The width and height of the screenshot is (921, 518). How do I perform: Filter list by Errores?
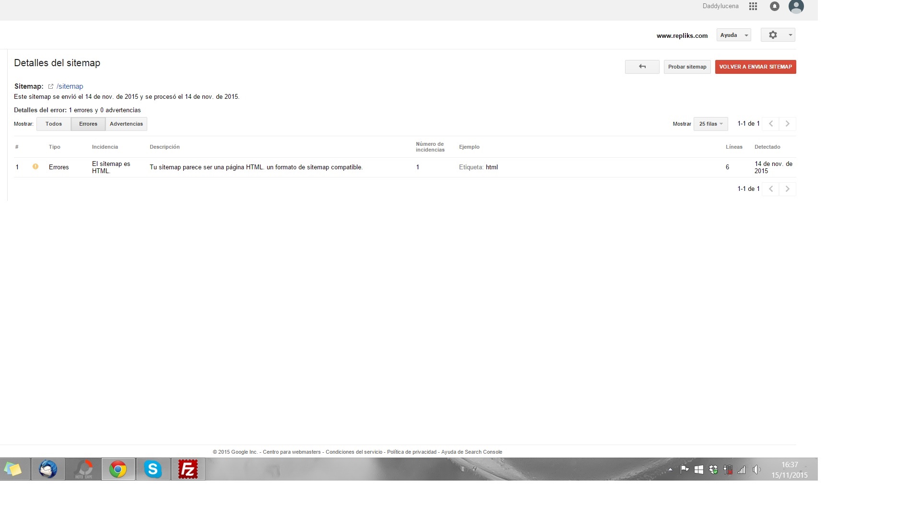click(x=88, y=124)
